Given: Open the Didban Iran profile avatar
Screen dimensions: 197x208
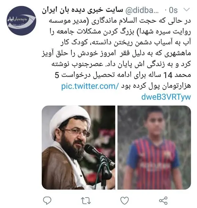Looking at the screenshot, I should click(x=22, y=21).
